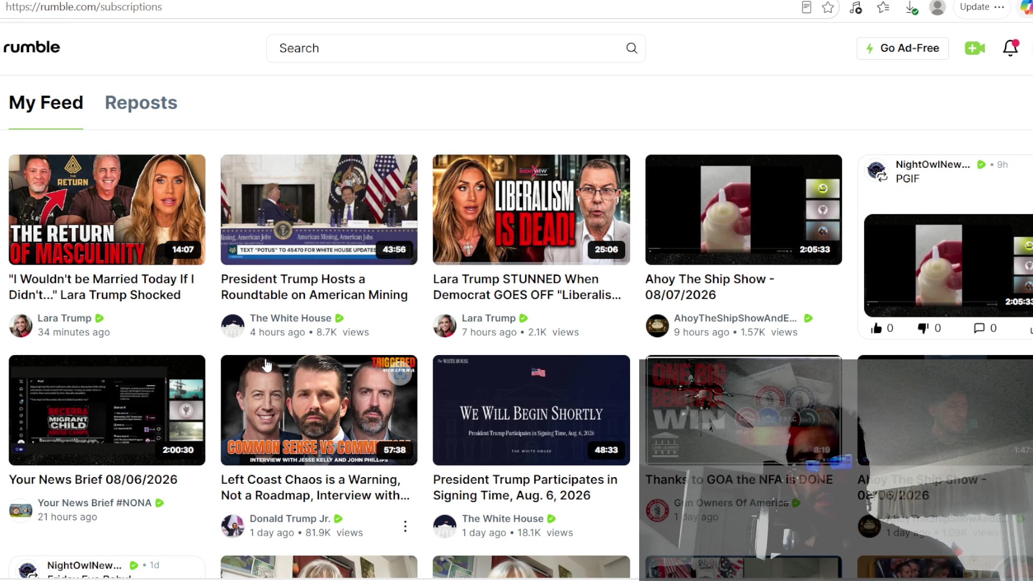Image resolution: width=1033 pixels, height=581 pixels.
Task: Switch to the Reposts tab
Action: coord(141,103)
